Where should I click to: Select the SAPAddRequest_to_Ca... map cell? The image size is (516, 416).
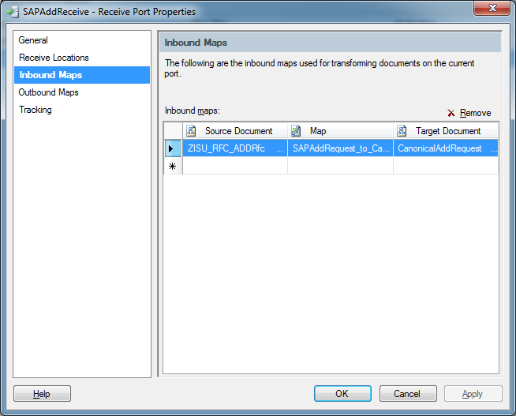click(x=340, y=148)
